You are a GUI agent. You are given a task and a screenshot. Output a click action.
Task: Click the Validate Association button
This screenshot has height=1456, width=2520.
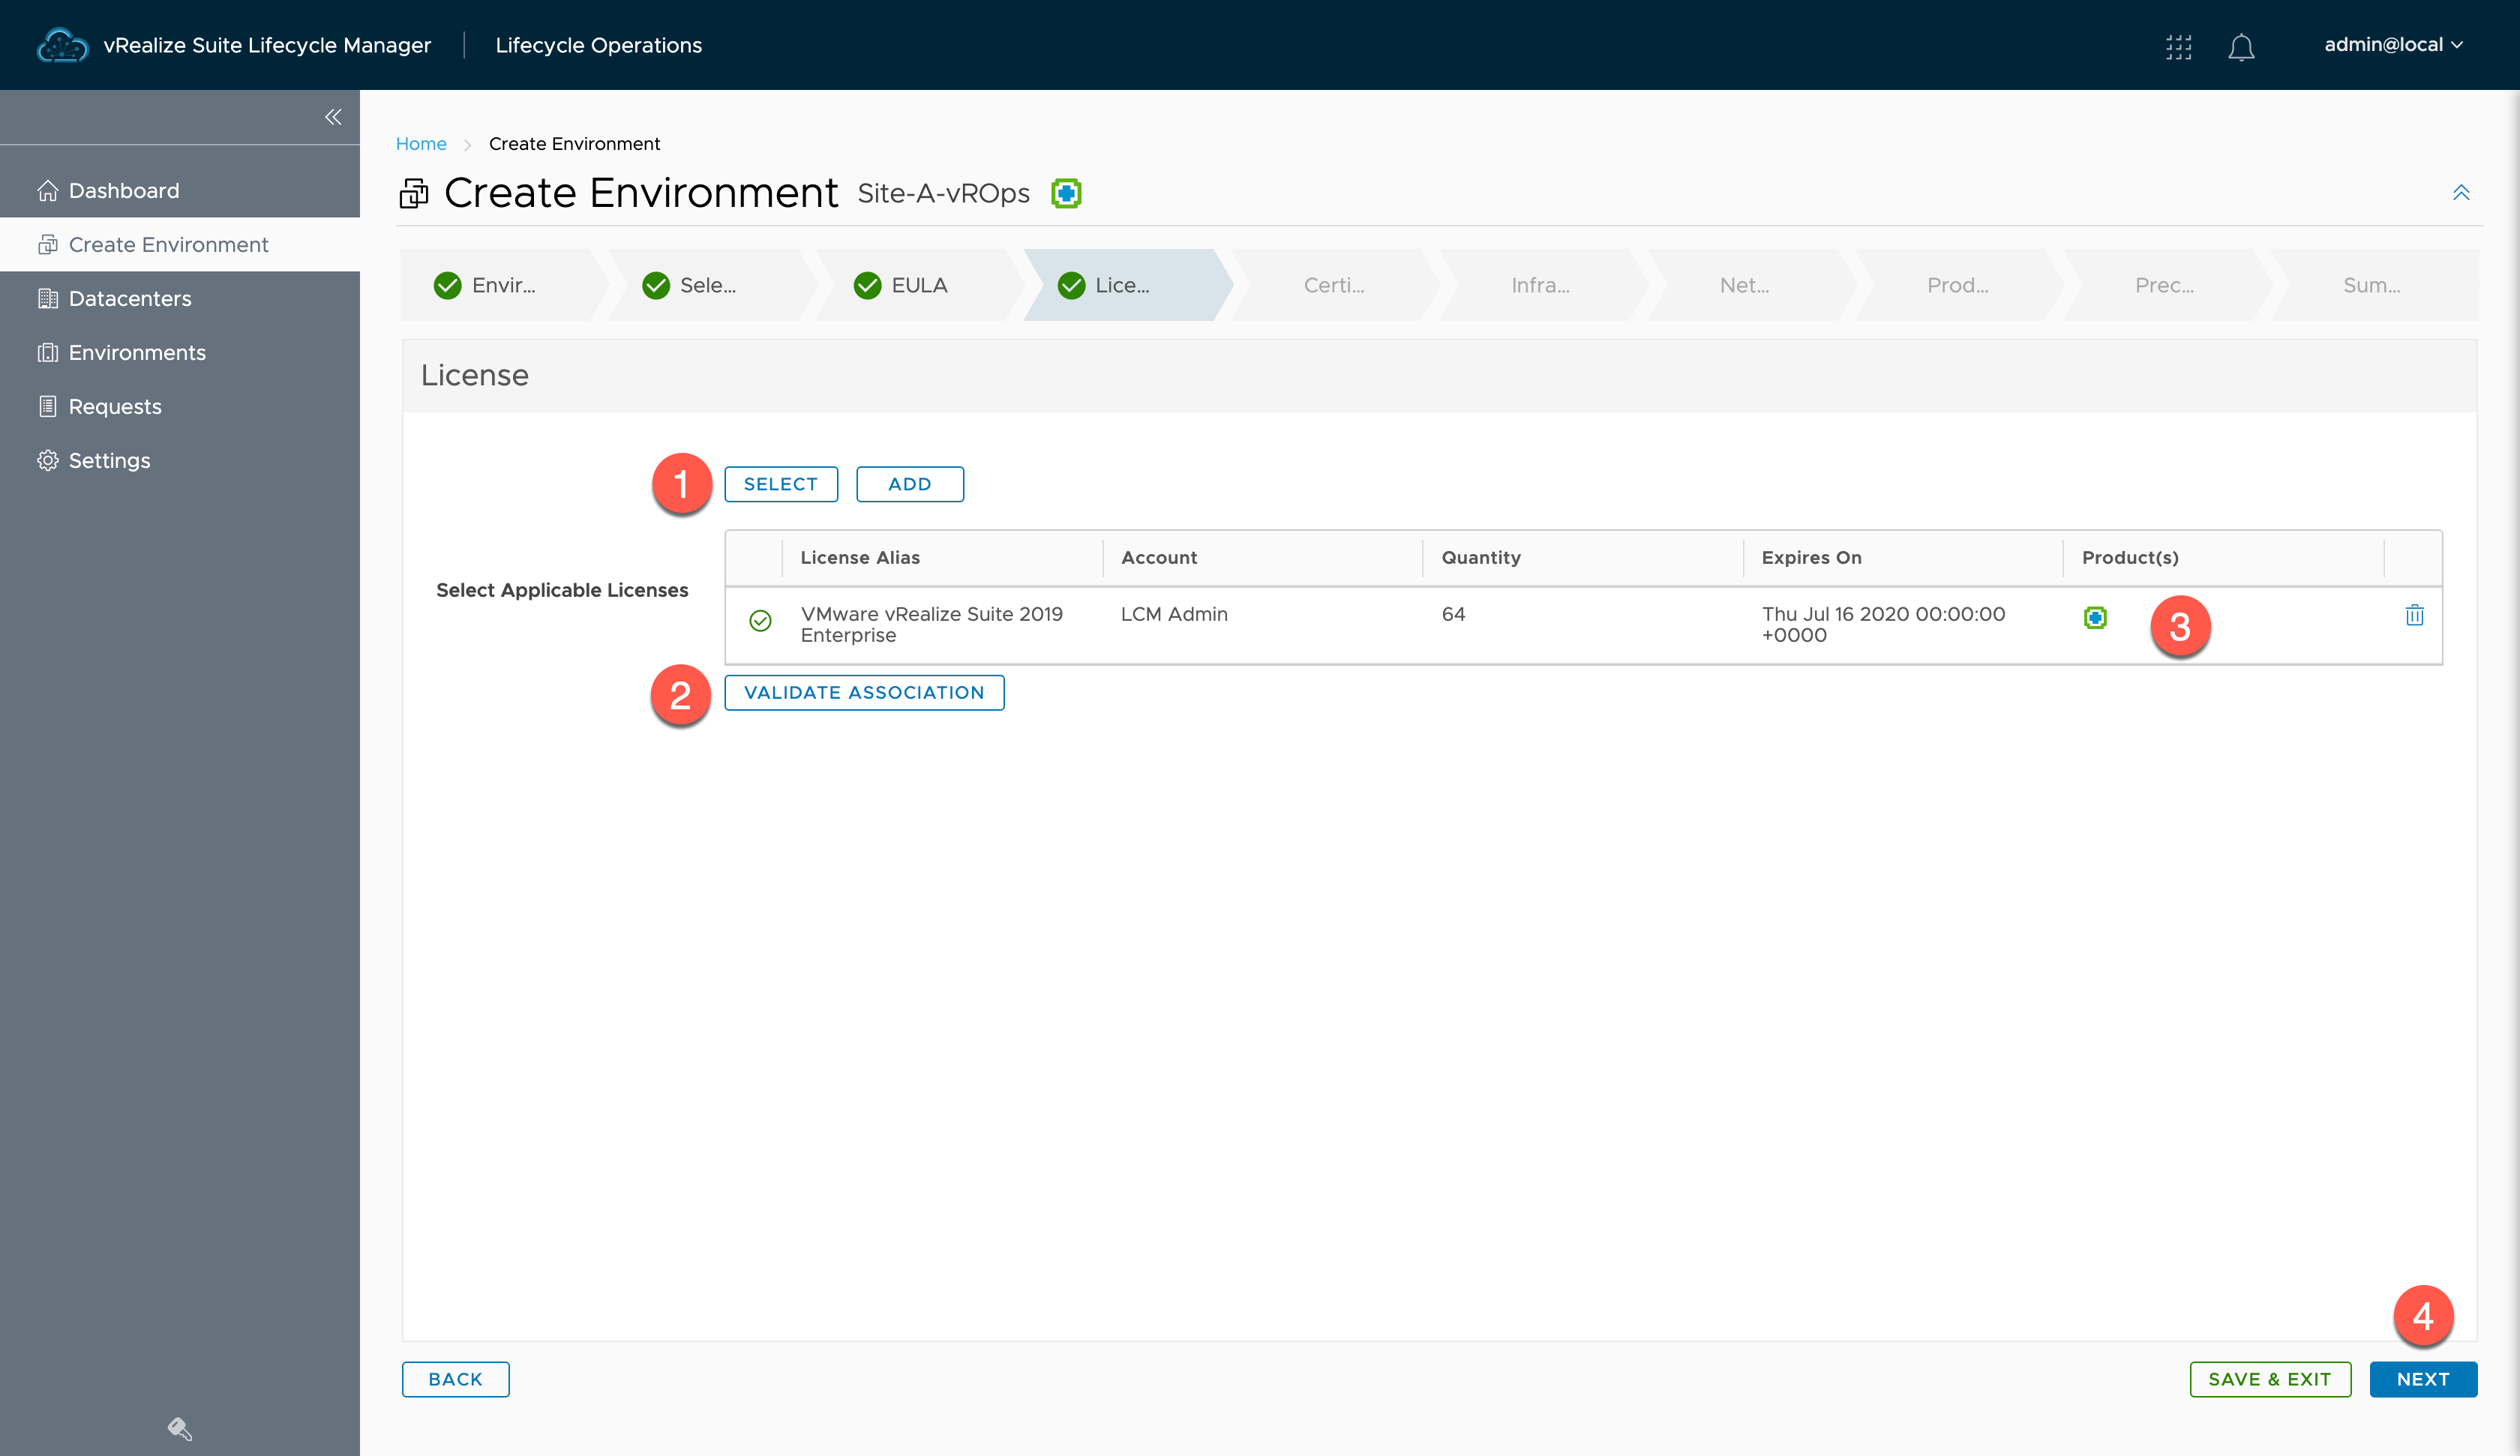(x=863, y=692)
